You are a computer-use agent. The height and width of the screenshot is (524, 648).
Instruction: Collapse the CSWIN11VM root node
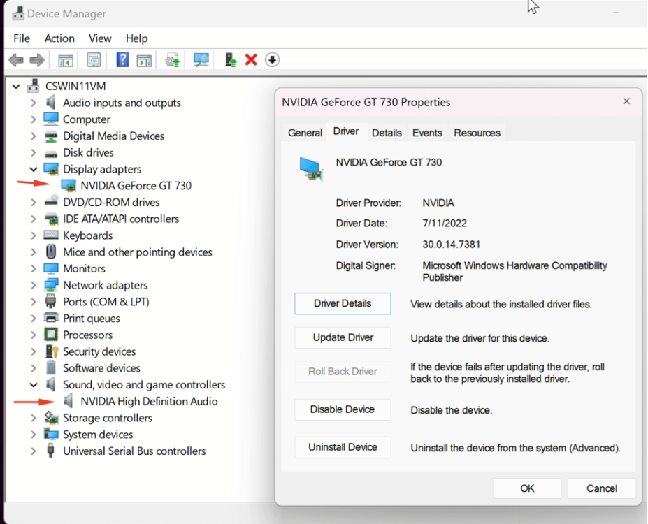[16, 87]
